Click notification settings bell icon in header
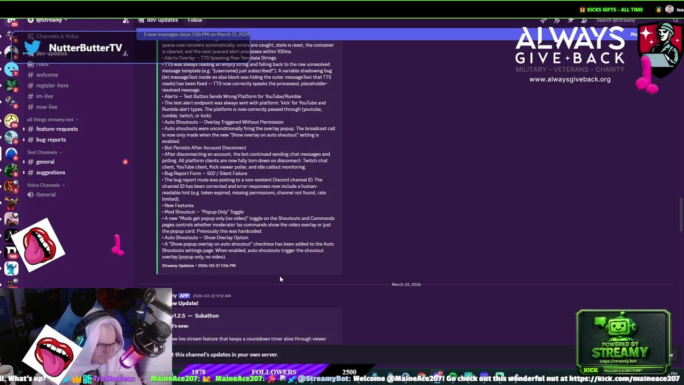684x385 pixels. 557,20
